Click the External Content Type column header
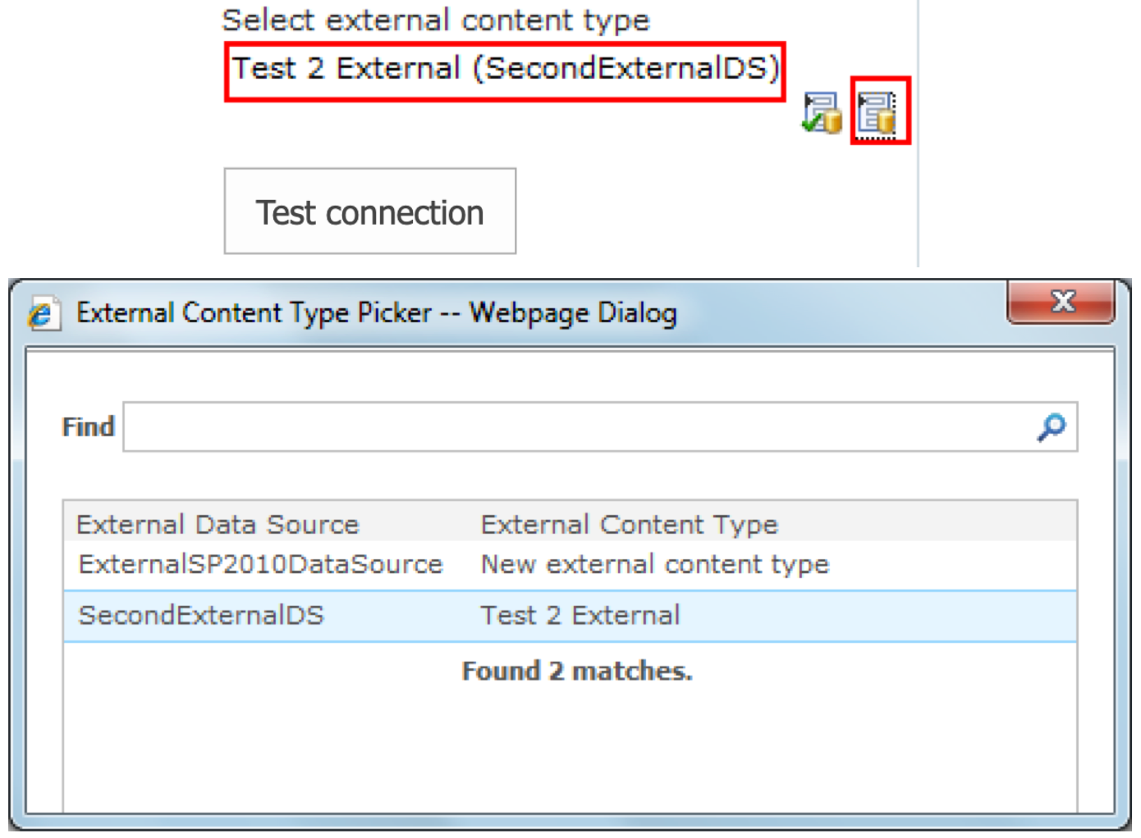 [629, 524]
